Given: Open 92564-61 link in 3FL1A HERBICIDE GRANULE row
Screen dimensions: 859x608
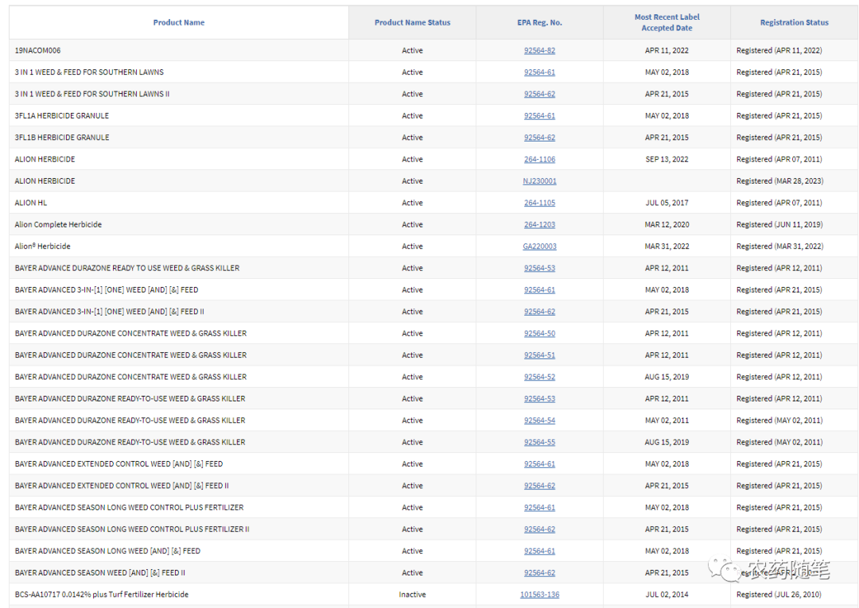Looking at the screenshot, I should pos(539,116).
